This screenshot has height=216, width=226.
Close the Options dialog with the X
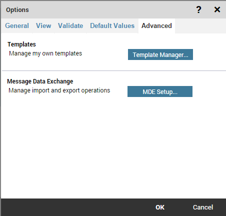(x=217, y=9)
